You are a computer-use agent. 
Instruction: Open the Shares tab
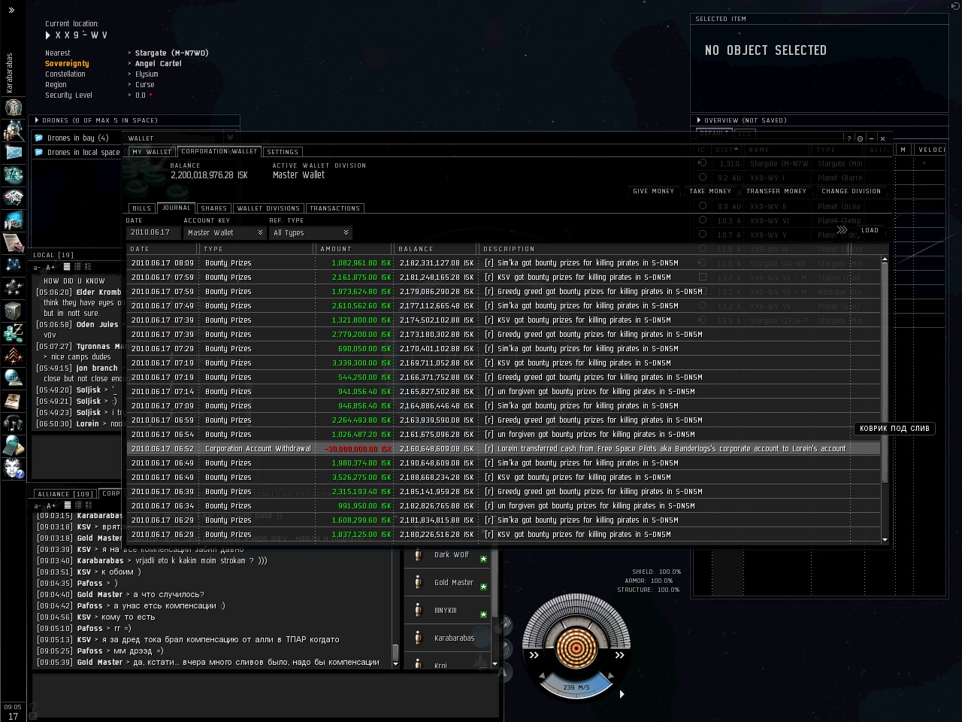coord(214,208)
